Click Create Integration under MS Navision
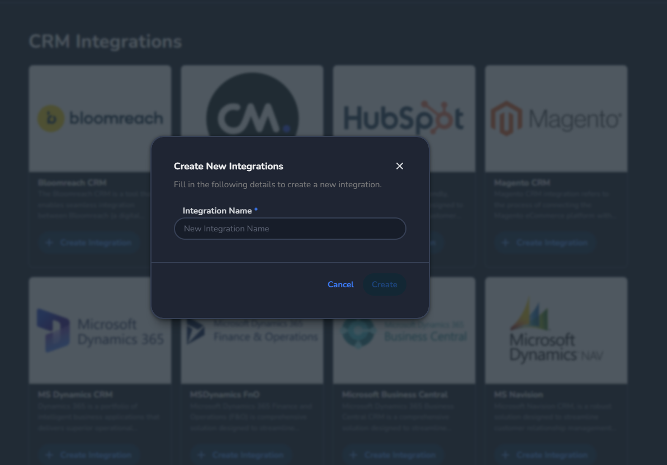The image size is (667, 465). [x=545, y=455]
